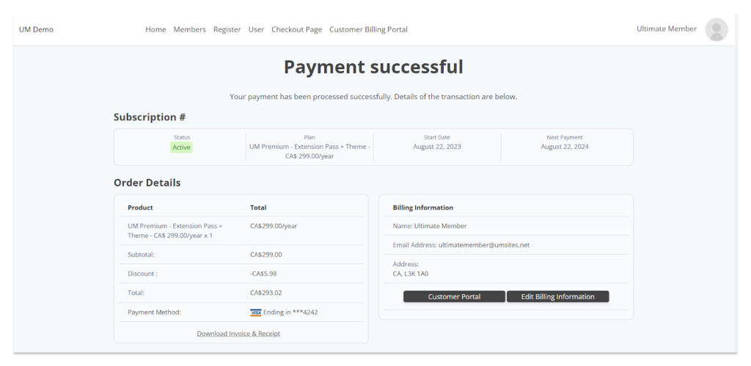This screenshot has height=366, width=751.
Task: Click the Billing Information heading
Action: (x=423, y=208)
